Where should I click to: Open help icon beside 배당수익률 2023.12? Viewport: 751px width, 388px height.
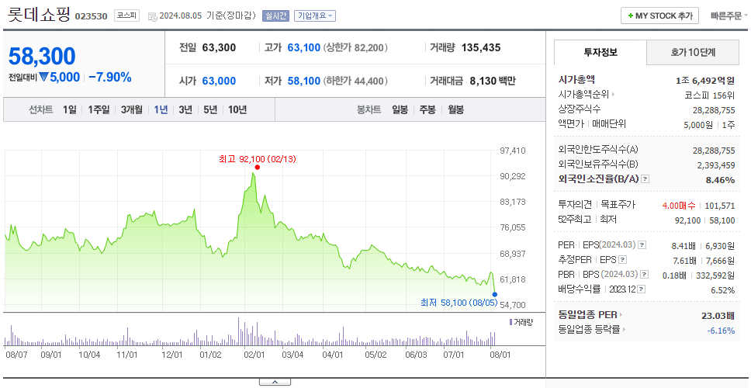[642, 289]
